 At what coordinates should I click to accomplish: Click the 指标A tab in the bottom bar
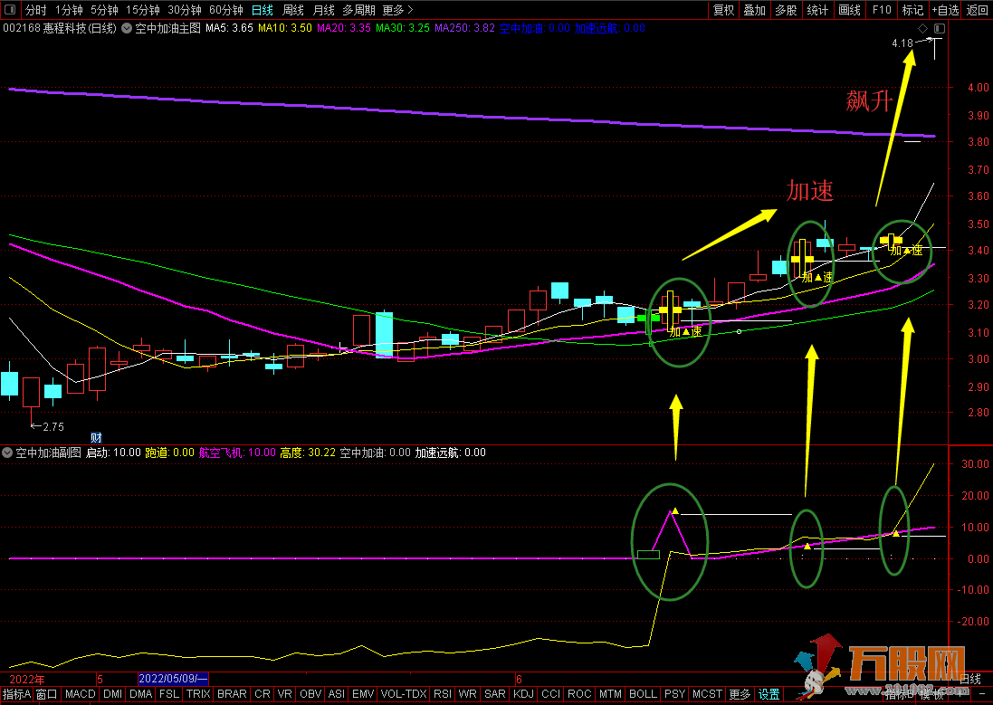pyautogui.click(x=16, y=694)
